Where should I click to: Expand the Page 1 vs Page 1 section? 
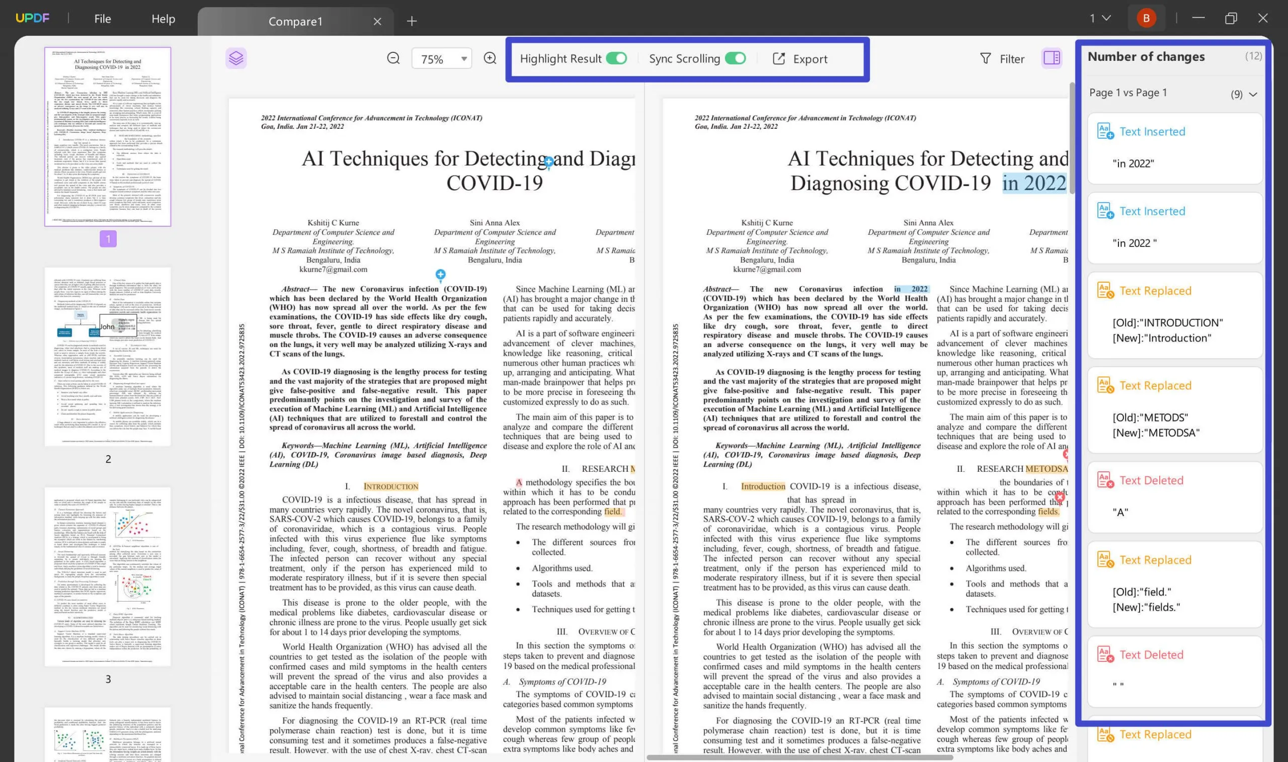pos(1253,93)
